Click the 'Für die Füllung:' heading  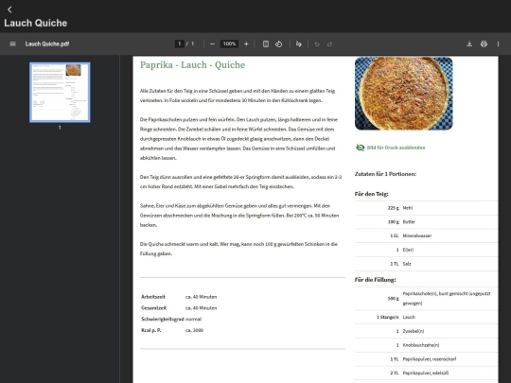point(375,279)
